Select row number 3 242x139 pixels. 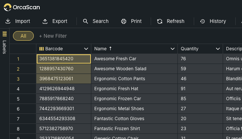coord(18,79)
